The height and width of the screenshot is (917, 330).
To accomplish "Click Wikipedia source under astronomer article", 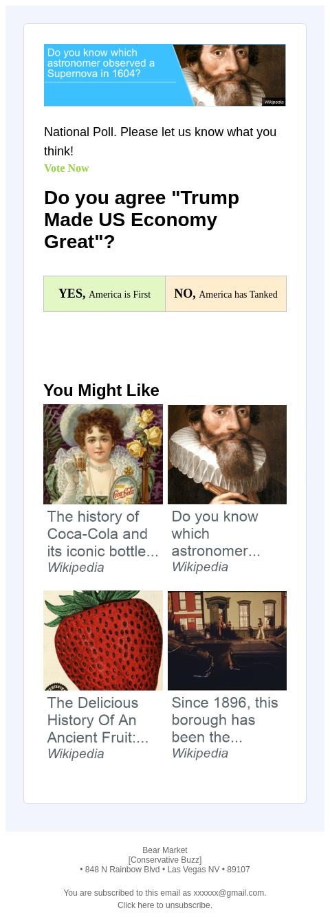I will click(200, 567).
